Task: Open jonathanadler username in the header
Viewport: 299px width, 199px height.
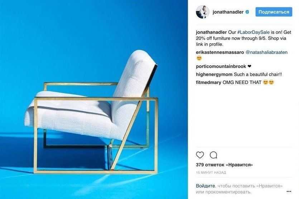Action: click(228, 12)
